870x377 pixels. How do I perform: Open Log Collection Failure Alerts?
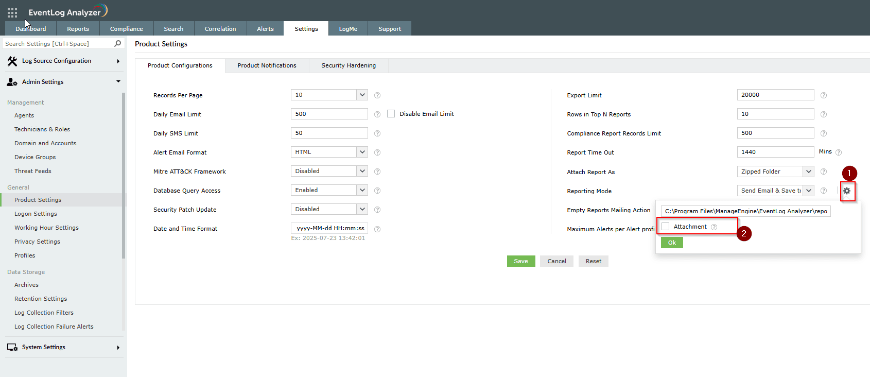[54, 327]
